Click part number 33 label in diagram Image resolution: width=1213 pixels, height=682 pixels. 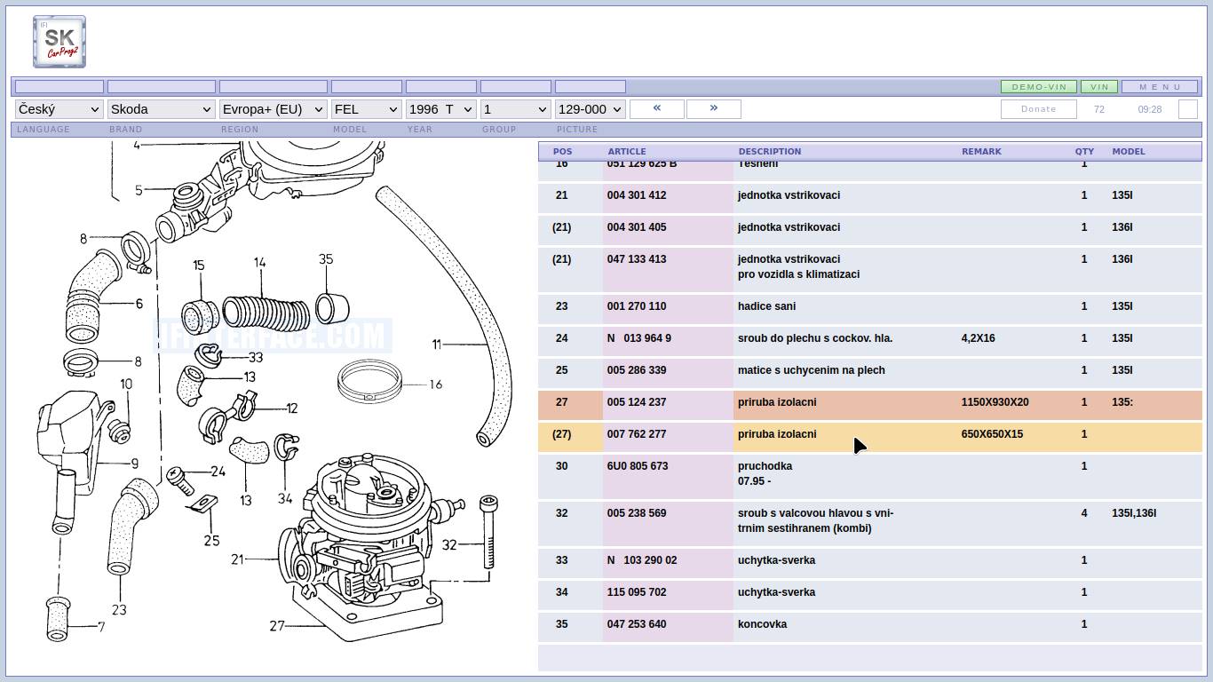[256, 358]
